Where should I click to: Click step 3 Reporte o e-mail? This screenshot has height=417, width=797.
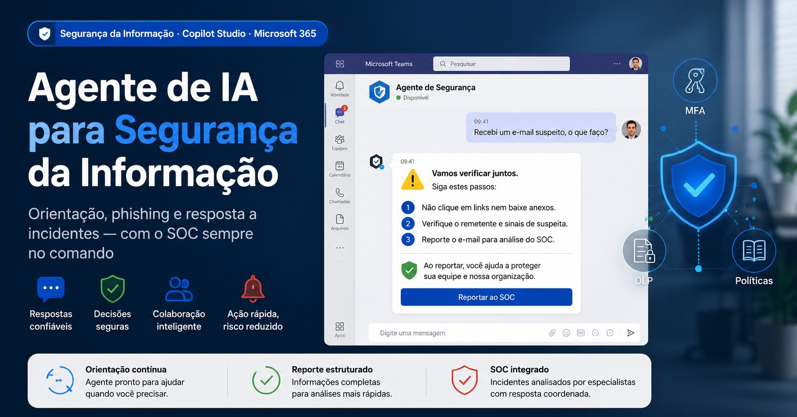(x=478, y=240)
